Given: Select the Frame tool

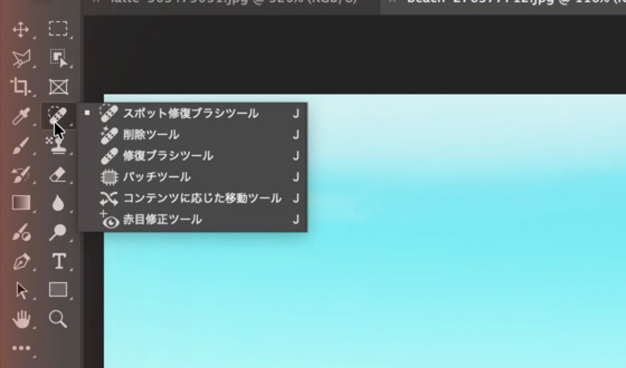Looking at the screenshot, I should coord(58,87).
